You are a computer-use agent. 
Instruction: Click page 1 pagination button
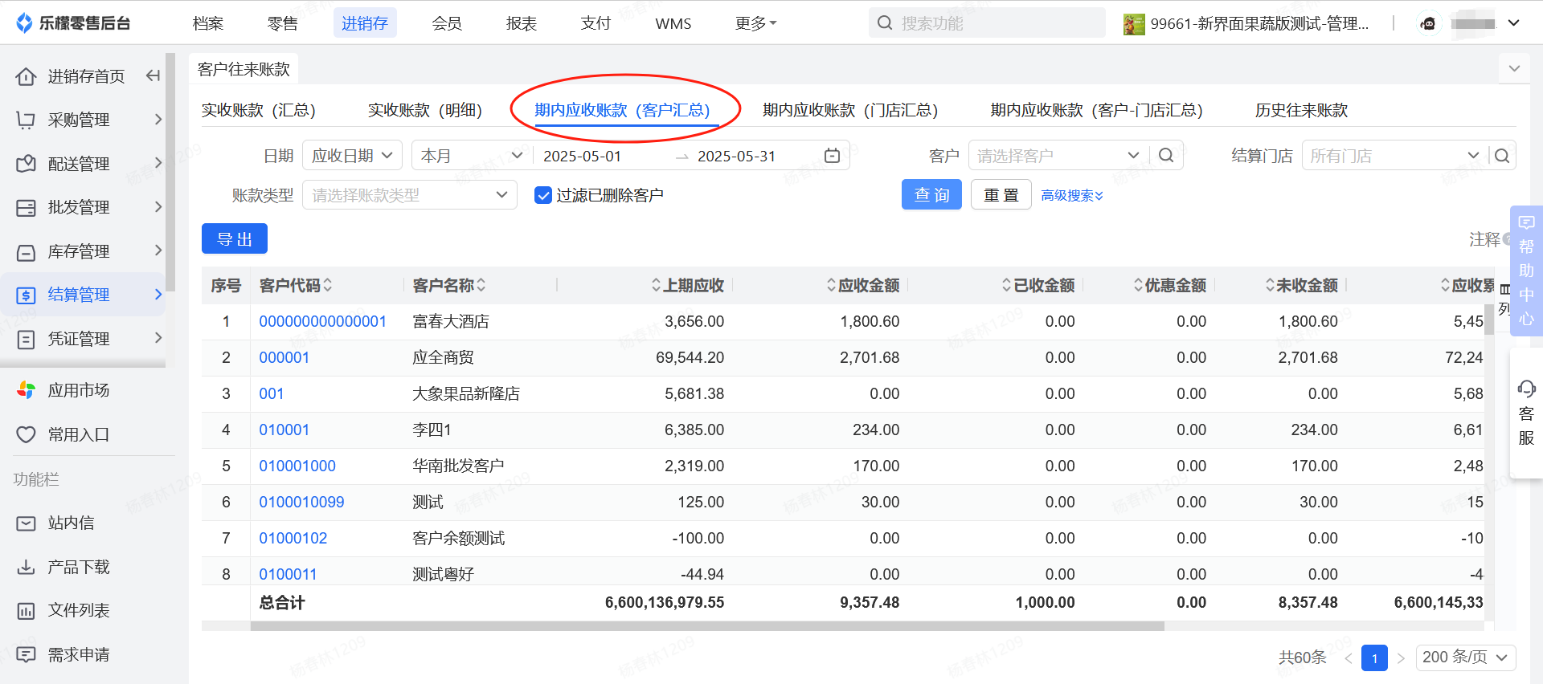click(x=1374, y=658)
